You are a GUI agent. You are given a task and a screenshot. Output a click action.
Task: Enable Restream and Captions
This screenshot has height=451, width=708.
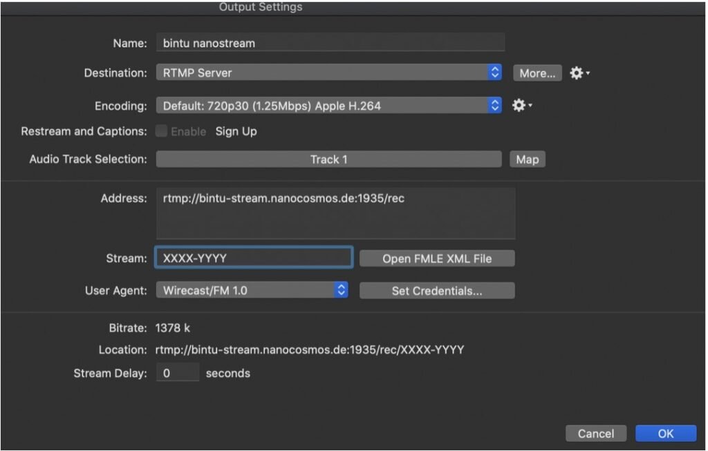[x=160, y=131]
